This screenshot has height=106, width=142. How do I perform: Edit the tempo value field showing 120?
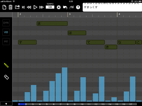pyautogui.click(x=50, y=7)
